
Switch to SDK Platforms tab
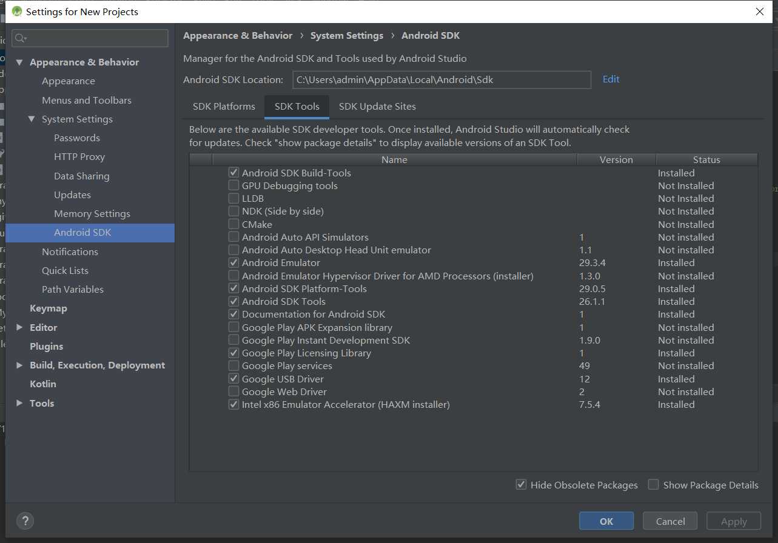tap(224, 106)
